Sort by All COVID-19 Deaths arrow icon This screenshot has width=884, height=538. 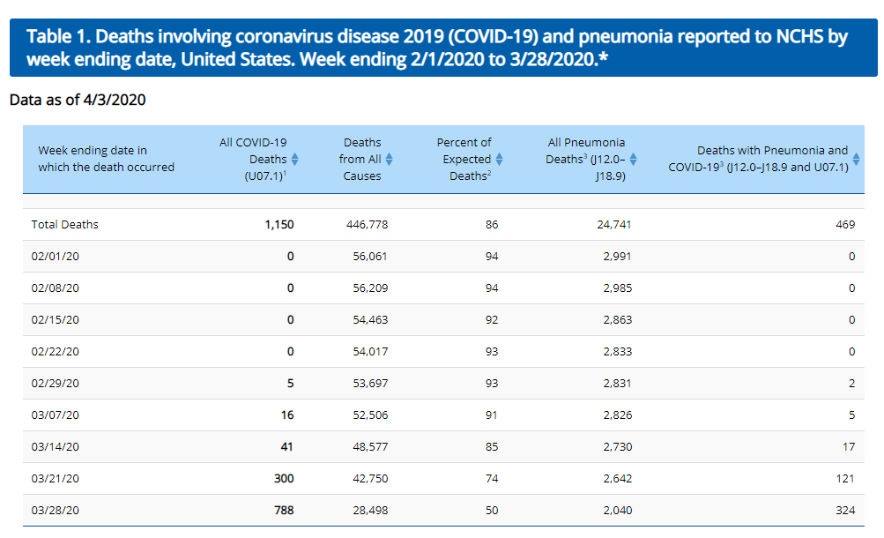[295, 160]
